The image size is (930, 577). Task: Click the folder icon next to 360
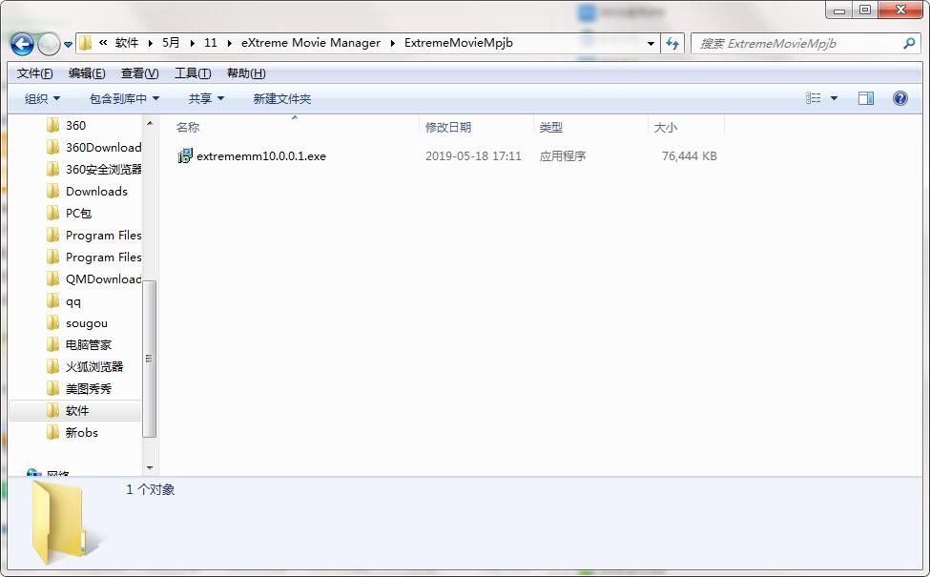pyautogui.click(x=52, y=125)
